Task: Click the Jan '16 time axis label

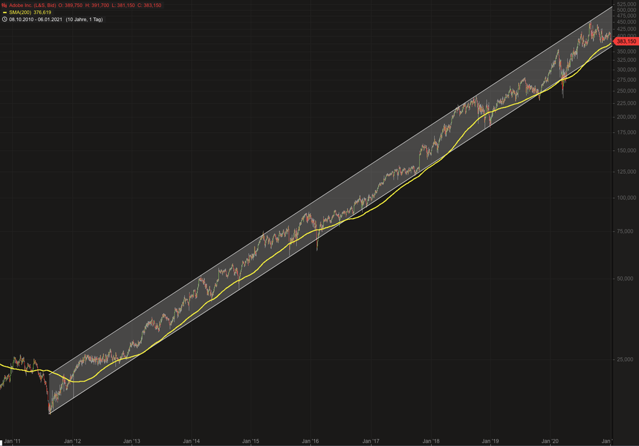Action: [x=310, y=441]
